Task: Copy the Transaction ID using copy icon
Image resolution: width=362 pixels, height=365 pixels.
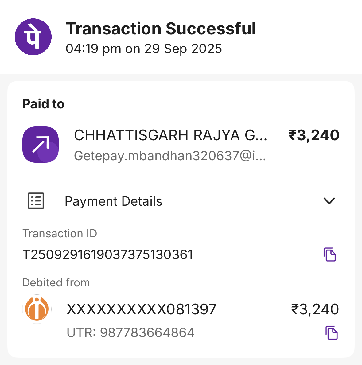Action: click(330, 254)
